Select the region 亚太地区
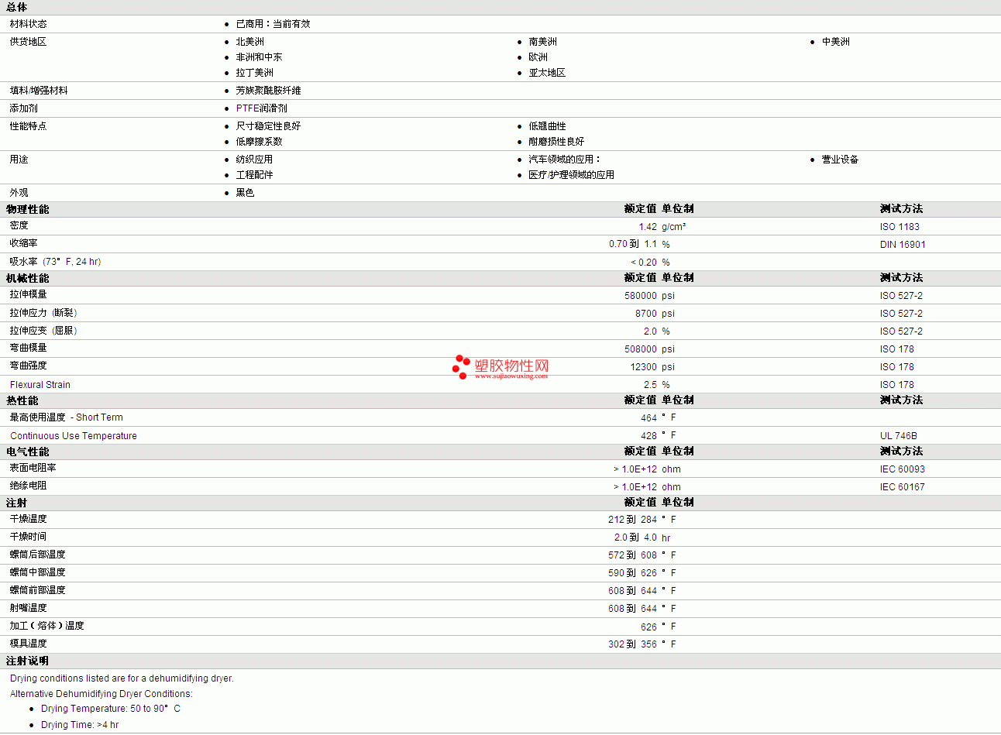The width and height of the screenshot is (1001, 735). [x=547, y=73]
